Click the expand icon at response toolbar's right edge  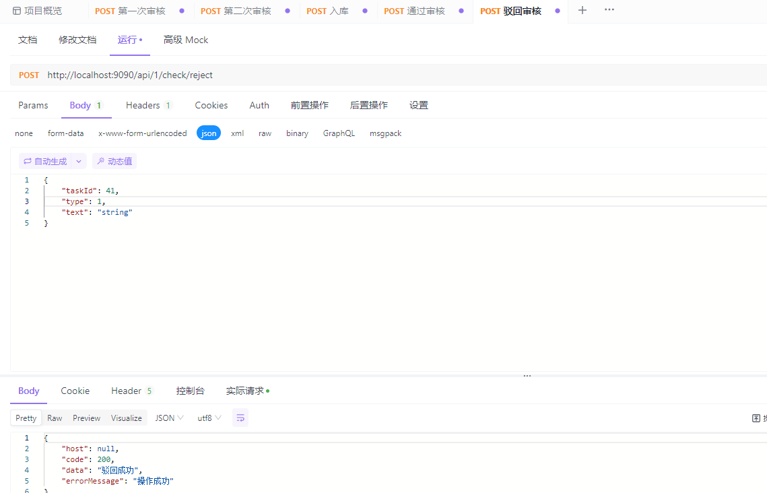(756, 418)
